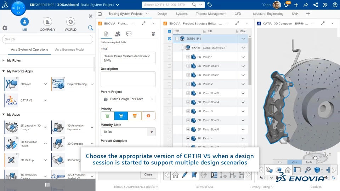This screenshot has width=340, height=191.
Task: Click the Tools tab in 3D Compose
Action: point(309,162)
